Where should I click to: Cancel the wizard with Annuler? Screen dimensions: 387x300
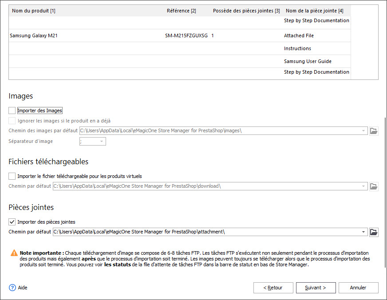[x=358, y=288]
